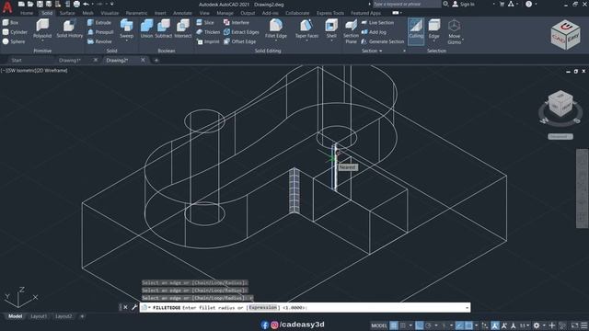This screenshot has width=589, height=331.
Task: Open the Fillet Edge dropdown arrow
Action: 276,40
